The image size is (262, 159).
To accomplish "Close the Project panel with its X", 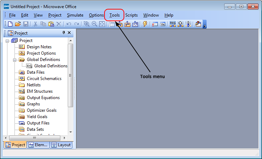I will click(x=69, y=33).
